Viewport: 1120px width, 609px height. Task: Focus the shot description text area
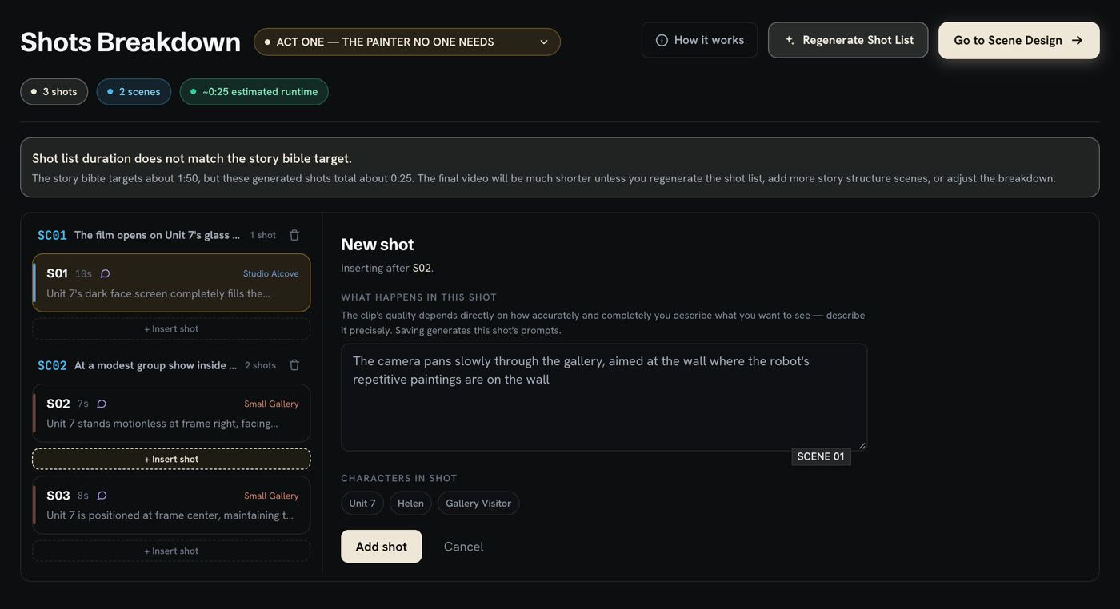click(604, 397)
